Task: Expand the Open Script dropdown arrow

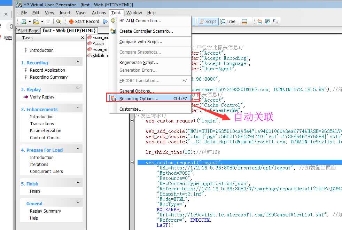Action: pyautogui.click(x=42, y=22)
